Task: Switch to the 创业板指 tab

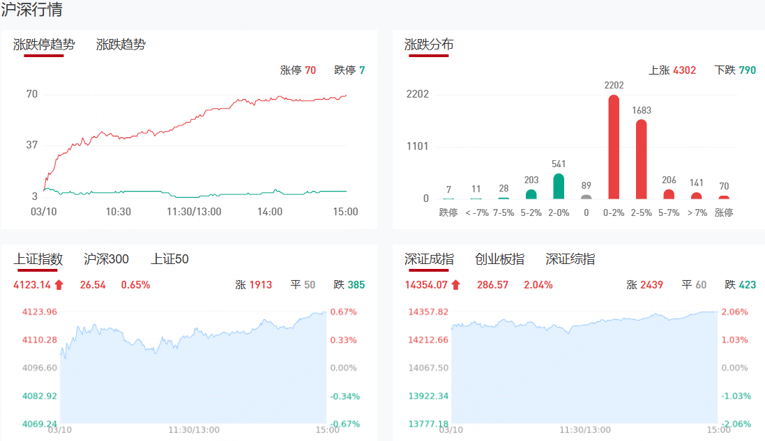Action: point(499,259)
